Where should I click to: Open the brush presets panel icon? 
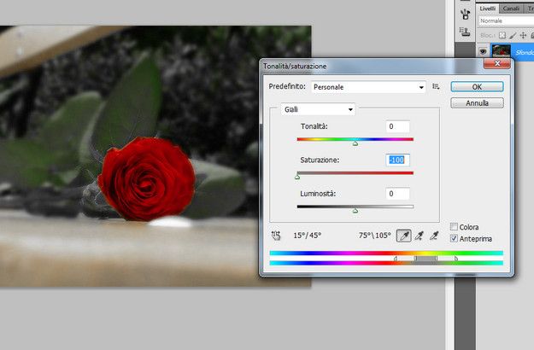465,14
